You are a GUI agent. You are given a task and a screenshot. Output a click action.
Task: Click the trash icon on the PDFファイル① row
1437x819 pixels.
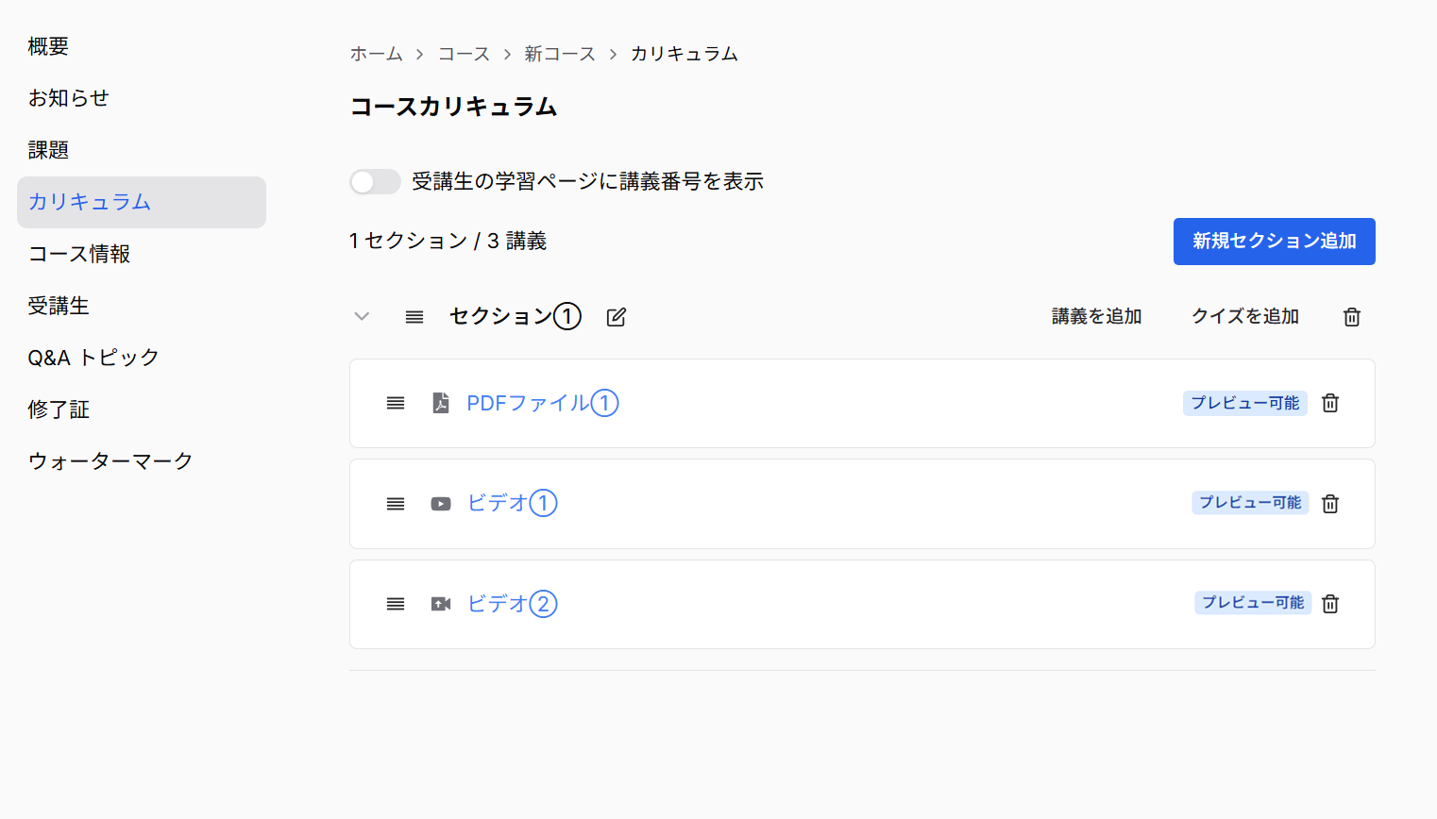(1329, 403)
